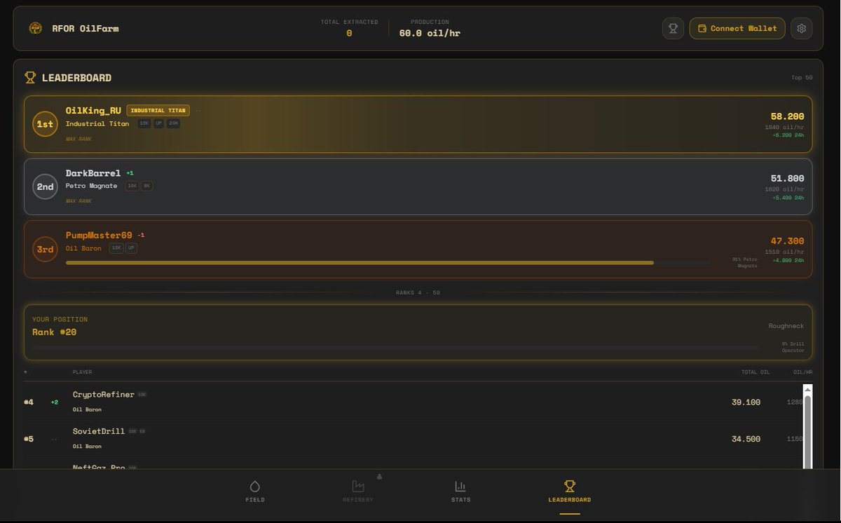Open the Stats chart icon
This screenshot has width=841, height=523.
pyautogui.click(x=460, y=485)
